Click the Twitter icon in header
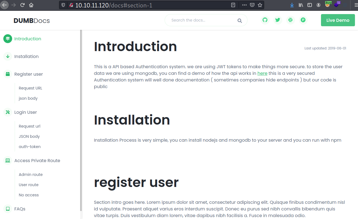 tap(278, 20)
